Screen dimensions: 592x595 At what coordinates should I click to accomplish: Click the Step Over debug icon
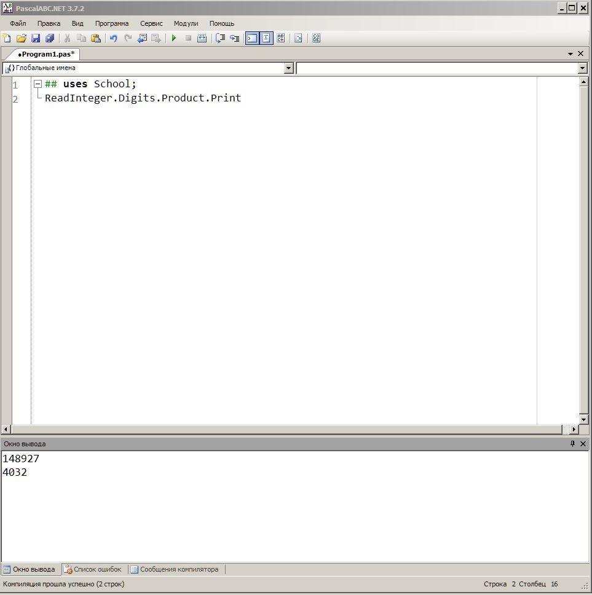(x=220, y=38)
